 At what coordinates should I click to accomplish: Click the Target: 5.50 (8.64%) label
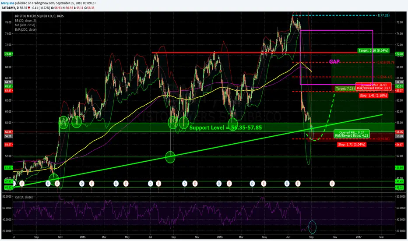[373, 50]
